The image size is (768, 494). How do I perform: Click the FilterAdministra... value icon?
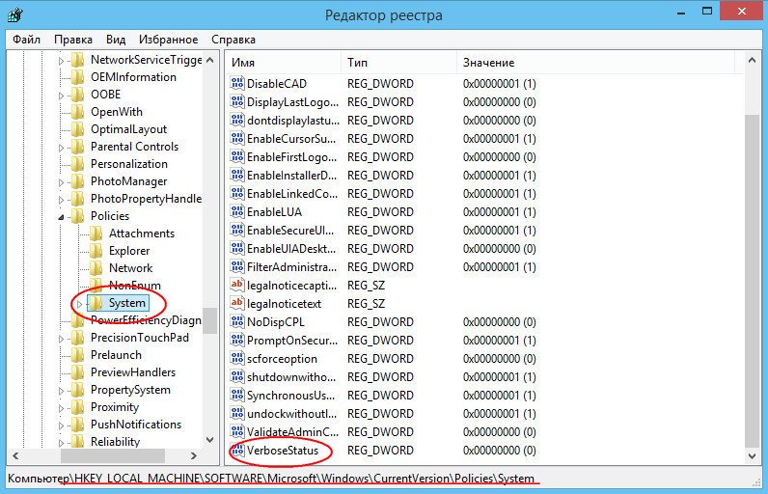click(237, 267)
